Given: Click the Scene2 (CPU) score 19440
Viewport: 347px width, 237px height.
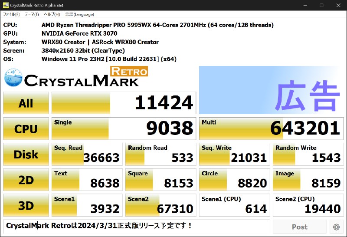Looking at the screenshot, I should click(308, 205).
